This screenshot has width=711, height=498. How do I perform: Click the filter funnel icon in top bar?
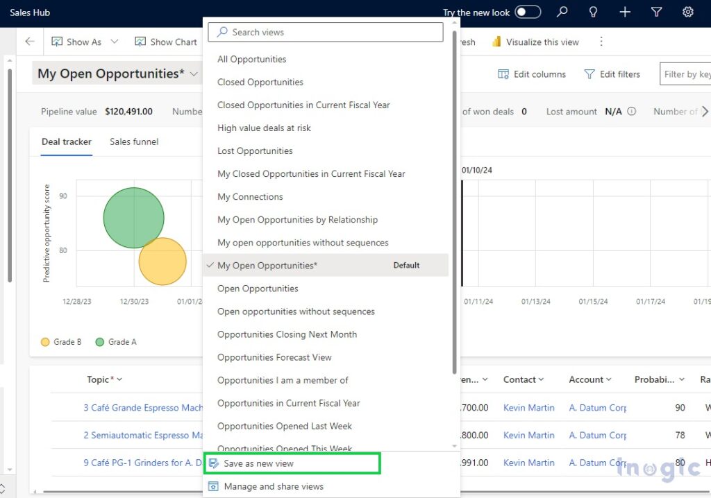click(655, 12)
